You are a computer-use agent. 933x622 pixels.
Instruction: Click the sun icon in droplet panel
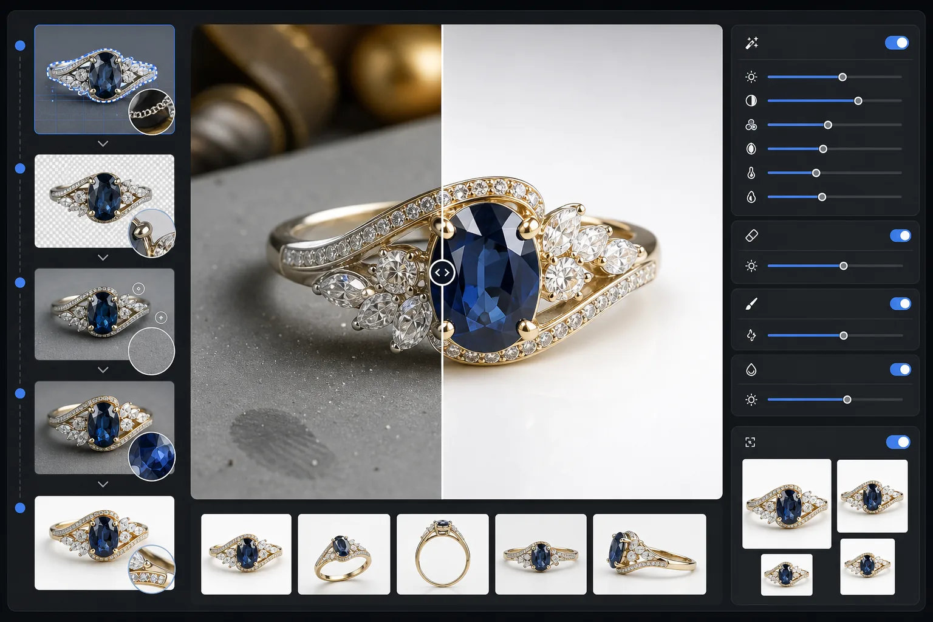click(x=751, y=400)
